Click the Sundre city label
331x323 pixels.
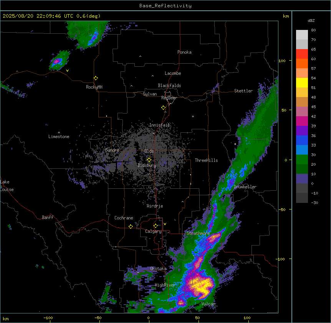coord(112,150)
